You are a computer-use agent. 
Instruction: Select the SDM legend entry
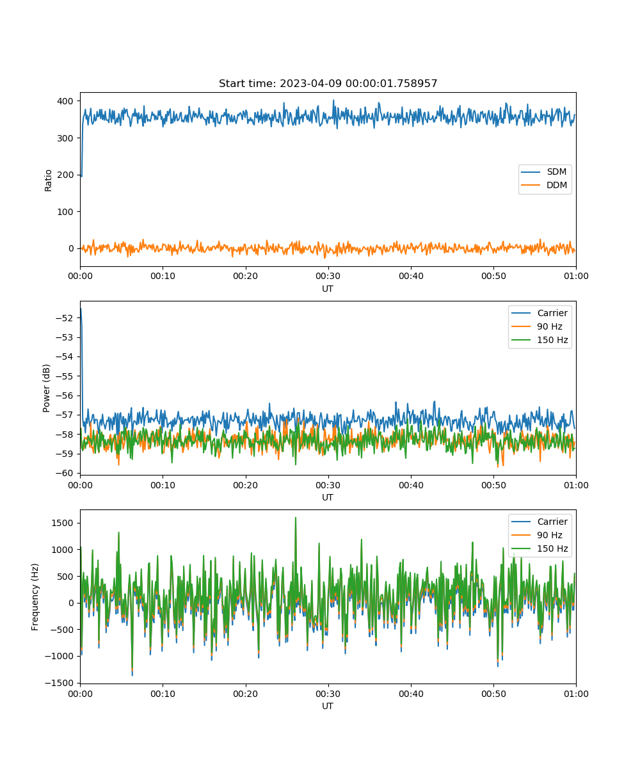tap(545, 172)
